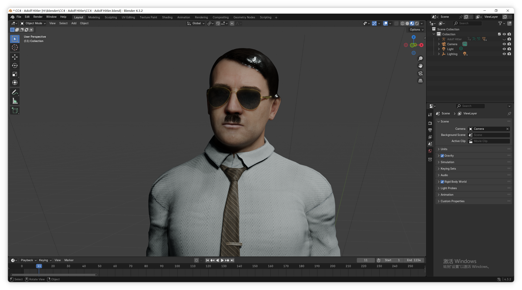Toggle Collection viewport visibility eye
The width and height of the screenshot is (522, 290).
click(504, 34)
